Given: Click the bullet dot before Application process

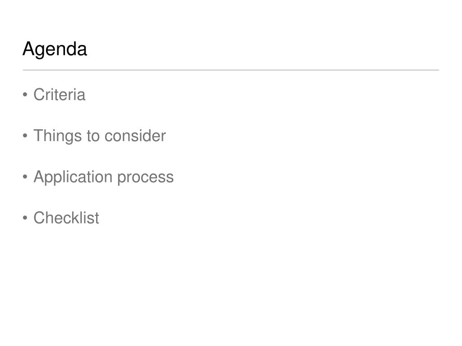Looking at the screenshot, I should tap(25, 177).
